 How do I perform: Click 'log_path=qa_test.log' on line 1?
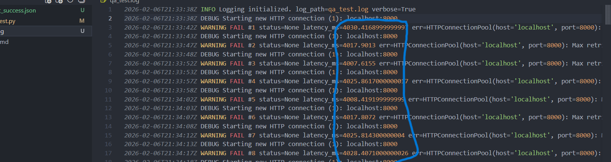coord(332,9)
